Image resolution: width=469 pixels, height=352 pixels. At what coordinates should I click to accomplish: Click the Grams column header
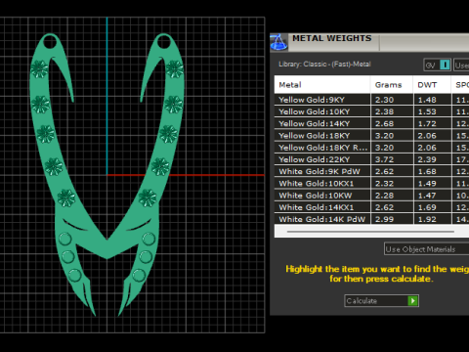[392, 85]
